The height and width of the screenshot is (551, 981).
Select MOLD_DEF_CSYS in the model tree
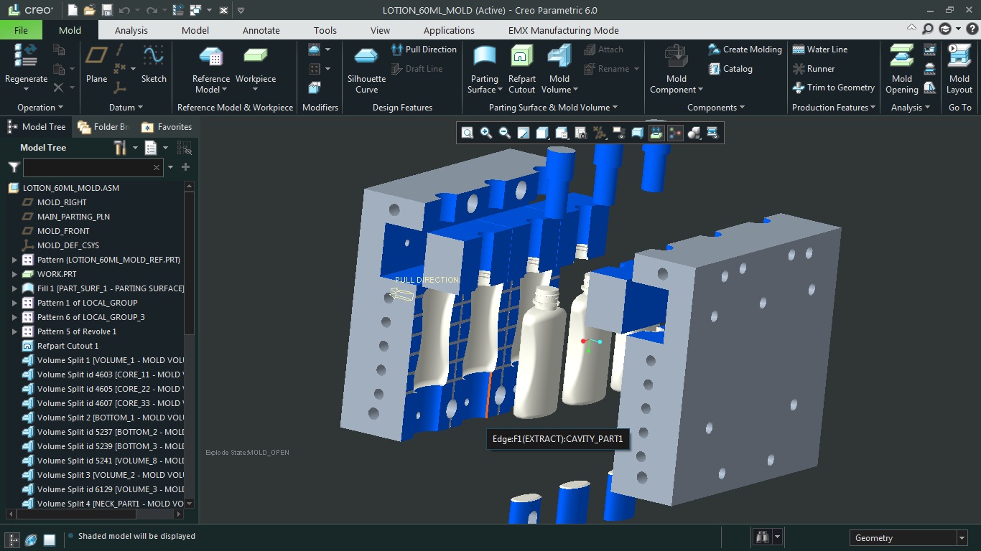(68, 245)
